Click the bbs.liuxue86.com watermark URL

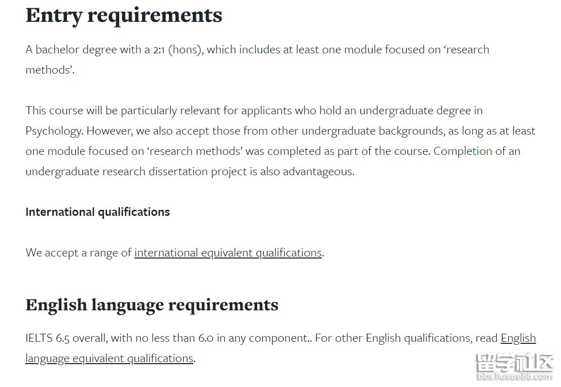pyautogui.click(x=514, y=377)
